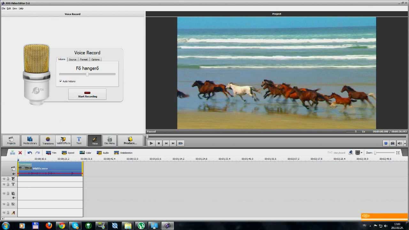
Task: Play the preview video
Action: click(151, 143)
